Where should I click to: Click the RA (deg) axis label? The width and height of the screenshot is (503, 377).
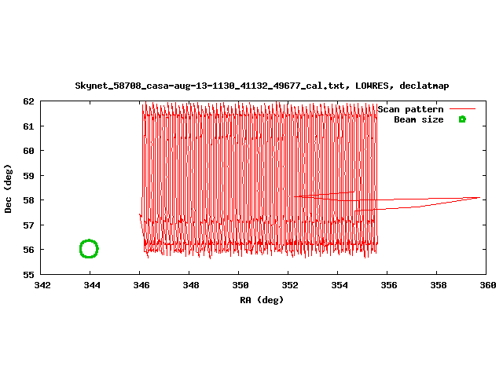(x=262, y=300)
